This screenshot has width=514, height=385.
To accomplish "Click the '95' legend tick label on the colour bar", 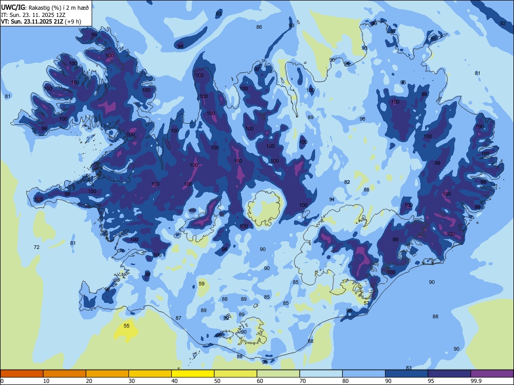I will click(x=431, y=381).
